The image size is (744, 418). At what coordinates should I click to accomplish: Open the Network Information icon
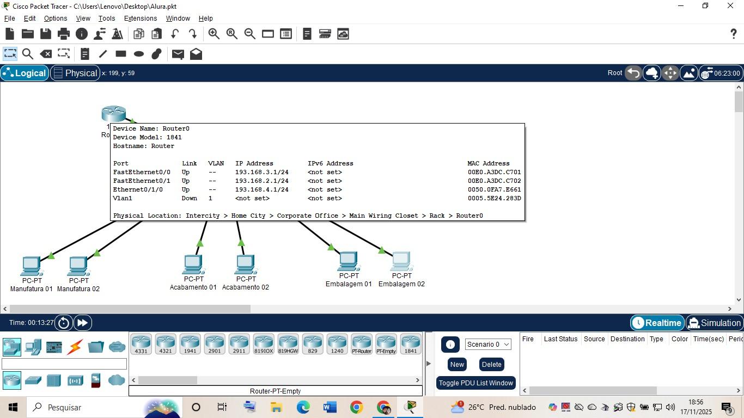(82, 34)
